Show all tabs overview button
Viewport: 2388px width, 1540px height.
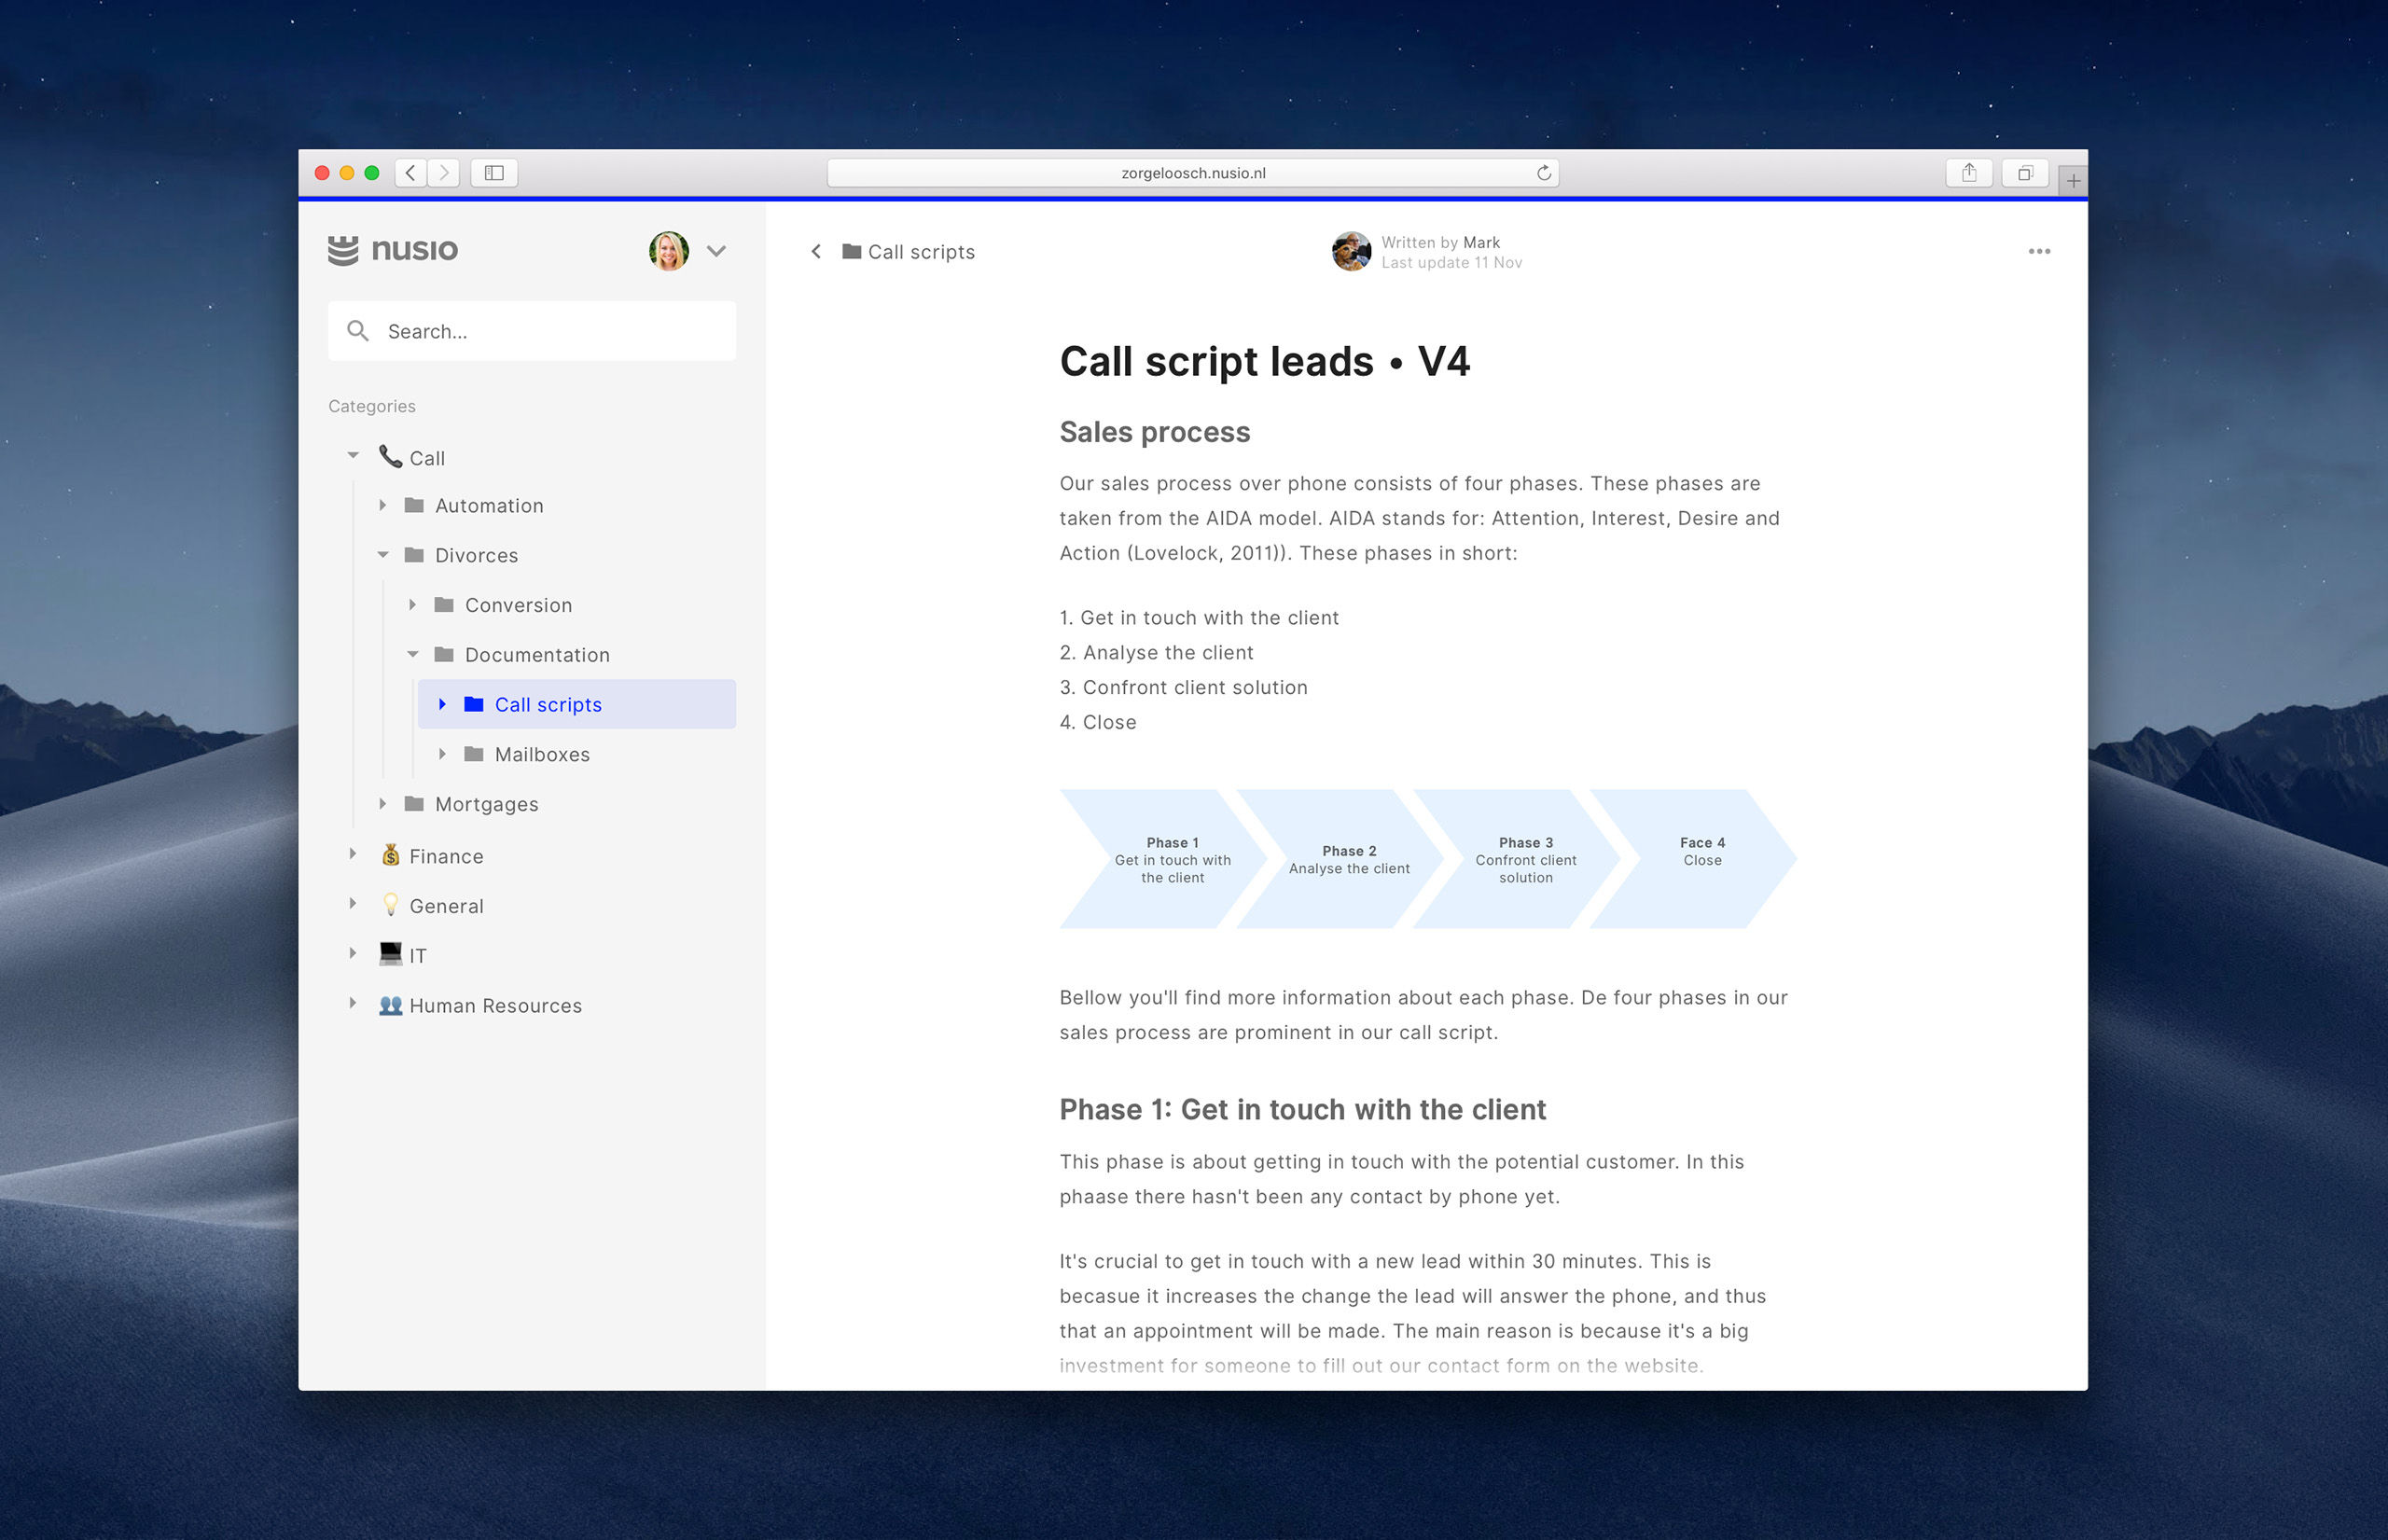2025,173
